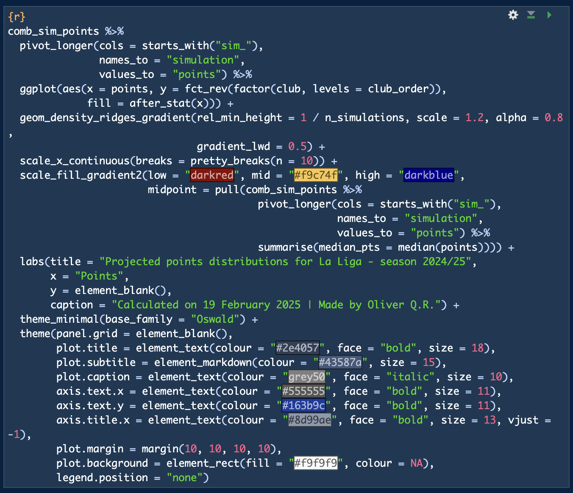This screenshot has width=573, height=493.
Task: Select the #8d99ae color highlight
Action: click(x=309, y=420)
